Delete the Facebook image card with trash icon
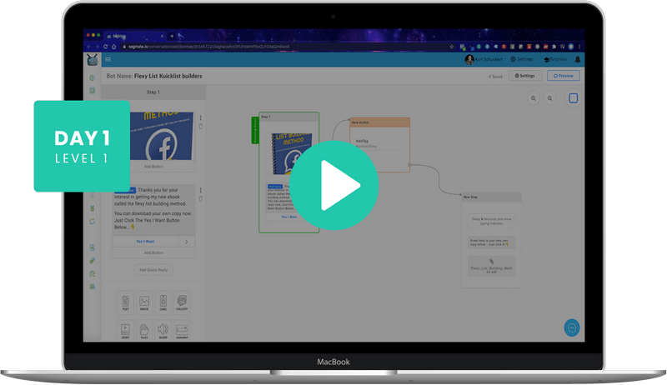Viewport: 667px width, 385px height. click(x=200, y=126)
